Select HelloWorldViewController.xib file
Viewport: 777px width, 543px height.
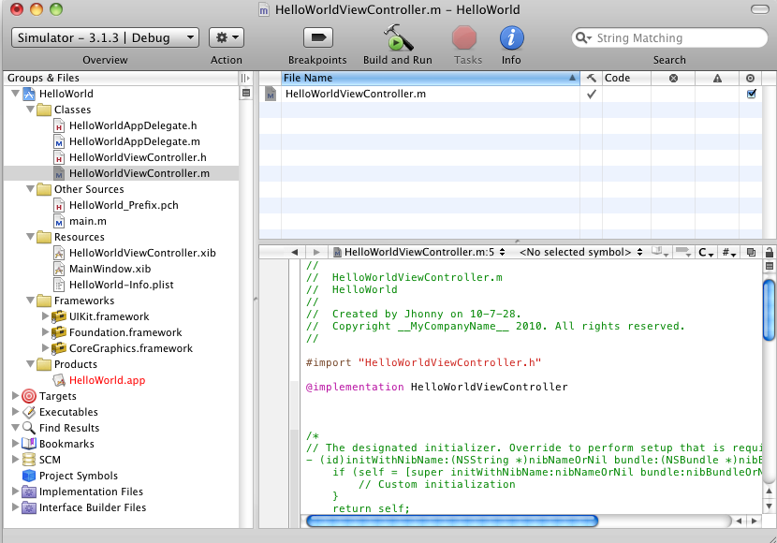[x=142, y=253]
